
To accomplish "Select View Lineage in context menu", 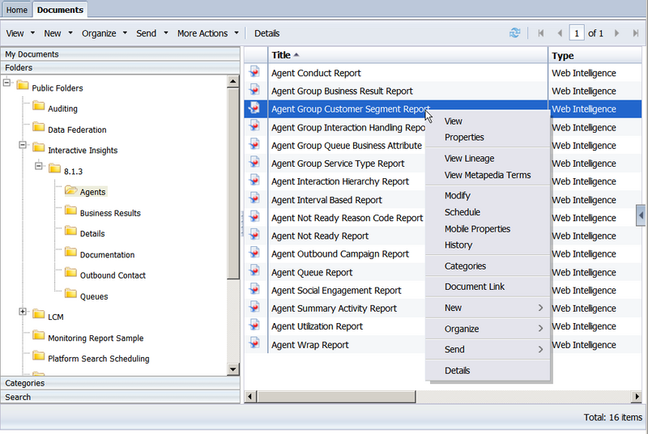I will pos(469,159).
